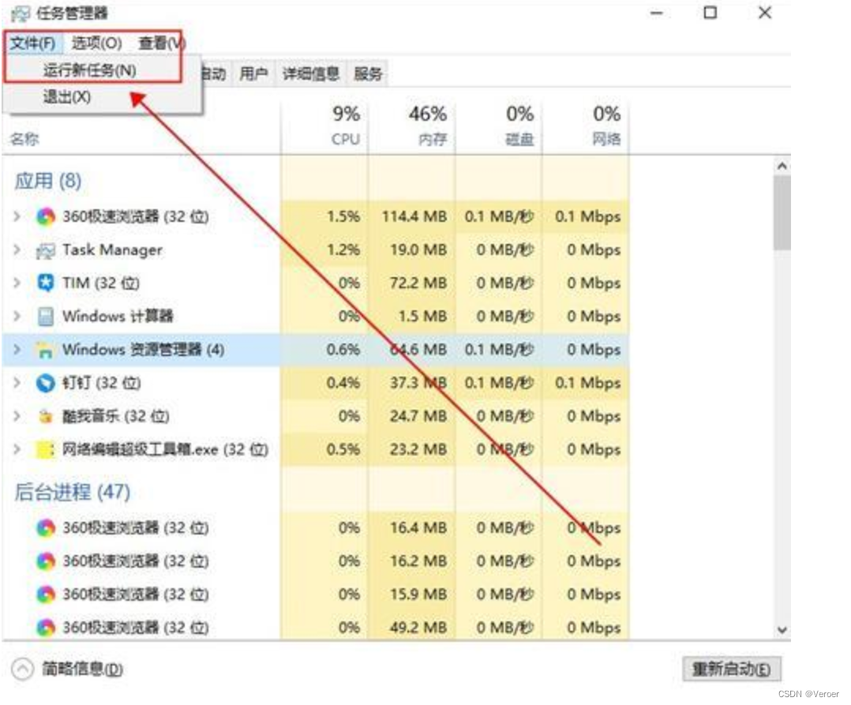Choose 运行新任务(N) from the menu
This screenshot has height=705, width=851.
tap(90, 70)
